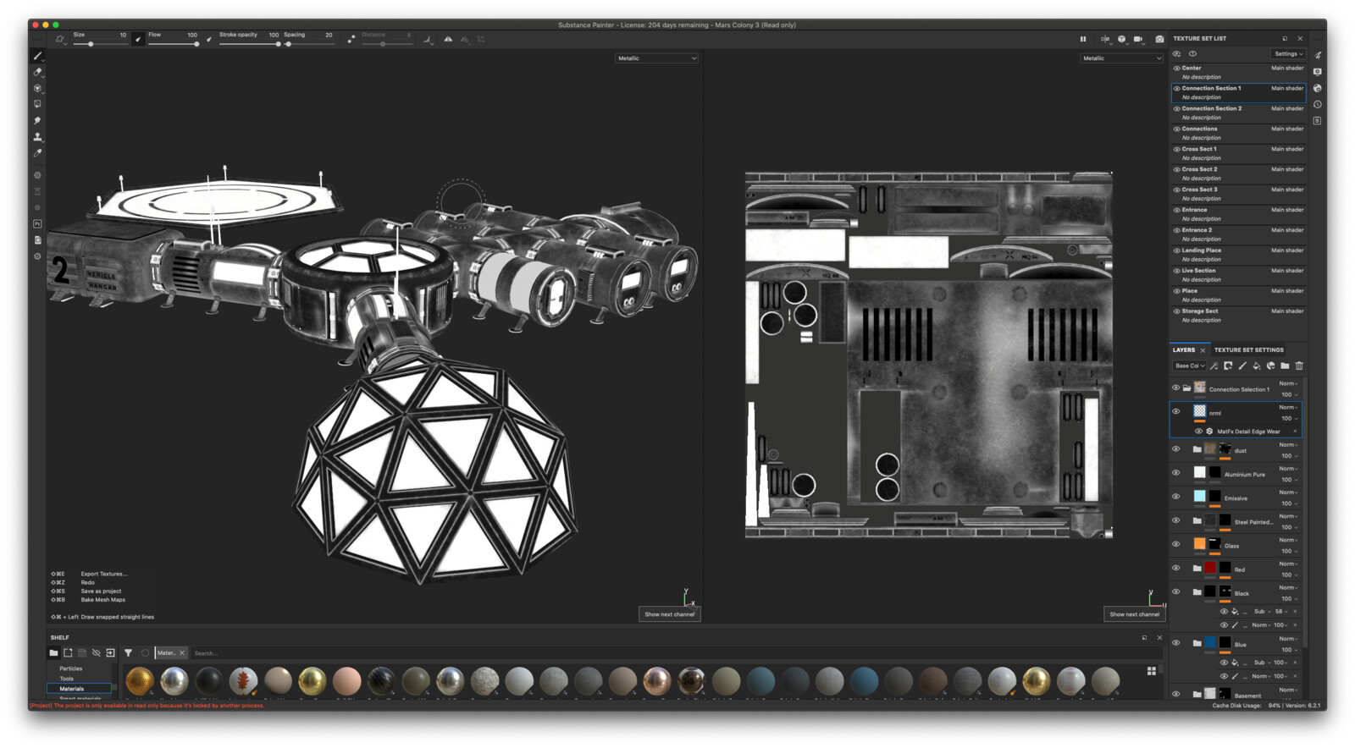Screen dimensions: 1355x748
Task: Click the pause rendering icon
Action: [x=1083, y=39]
